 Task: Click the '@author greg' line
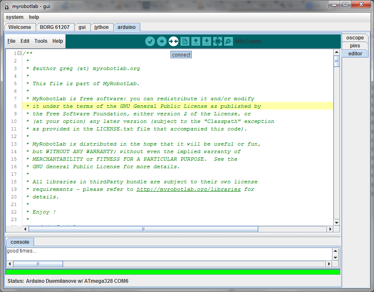click(x=83, y=68)
